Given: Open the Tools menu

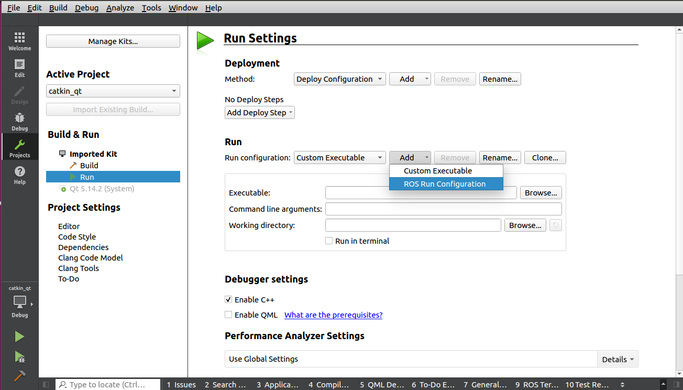Looking at the screenshot, I should coord(151,8).
